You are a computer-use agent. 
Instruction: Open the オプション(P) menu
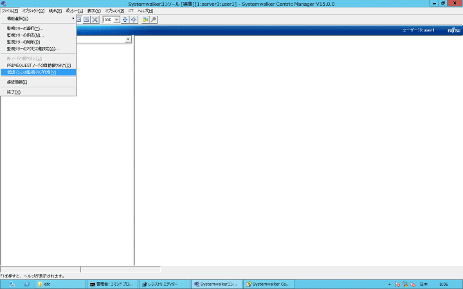[x=114, y=11]
